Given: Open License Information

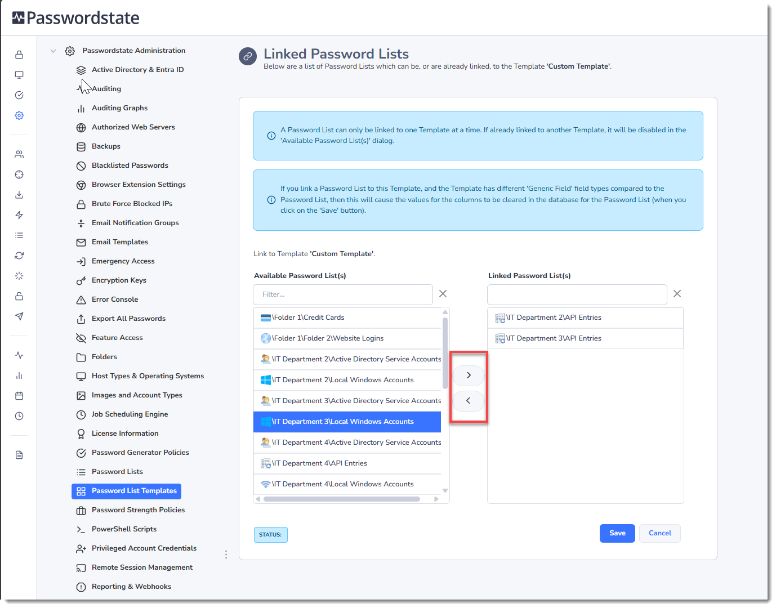Looking at the screenshot, I should point(125,433).
